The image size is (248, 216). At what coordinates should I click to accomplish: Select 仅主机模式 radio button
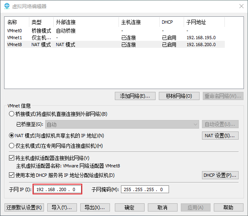tap(11, 146)
